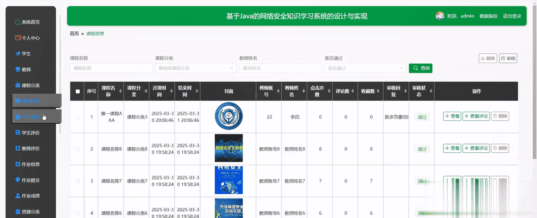537x218 pixels.
Task: Click the sidebar's vertical scrollbar
Action: pyautogui.click(x=61, y=75)
